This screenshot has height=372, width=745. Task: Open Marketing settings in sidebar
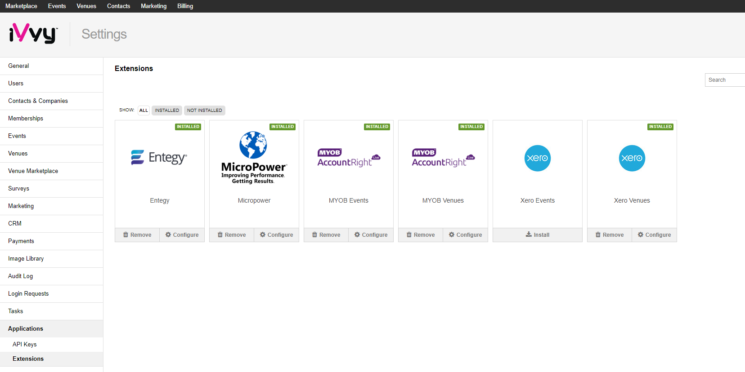click(x=51, y=206)
